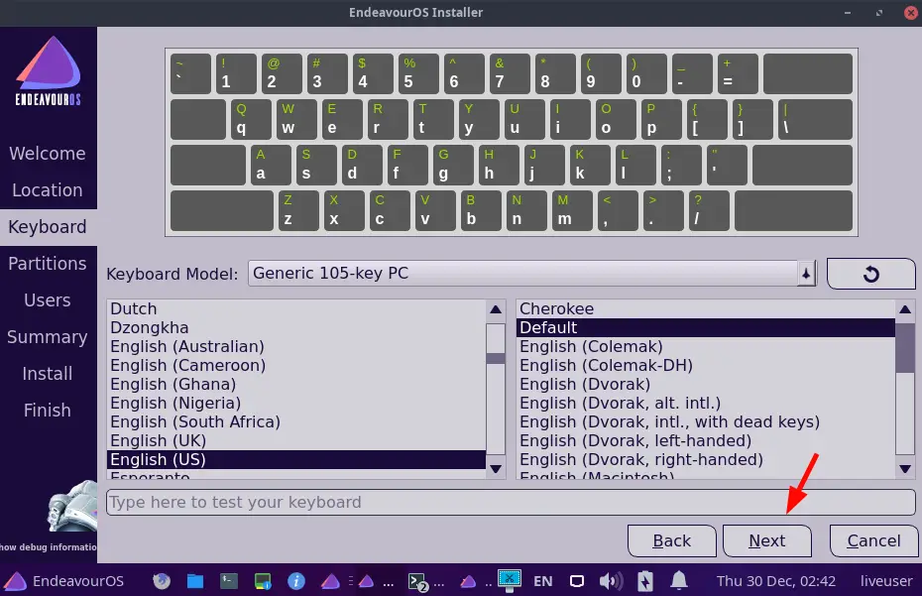Click the Users step in the sidebar

(48, 300)
